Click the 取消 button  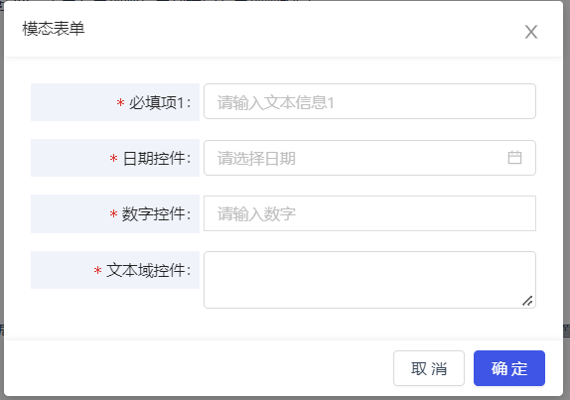tap(429, 368)
